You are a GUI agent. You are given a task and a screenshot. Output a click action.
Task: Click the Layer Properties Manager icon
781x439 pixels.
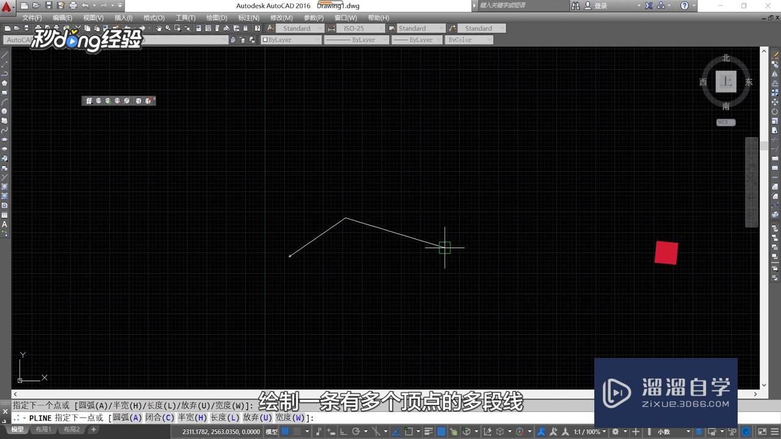point(233,40)
